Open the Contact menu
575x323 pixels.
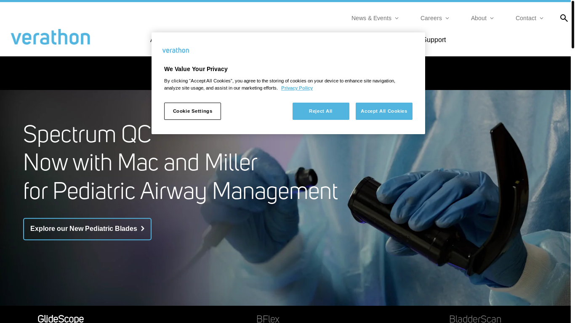(526, 18)
